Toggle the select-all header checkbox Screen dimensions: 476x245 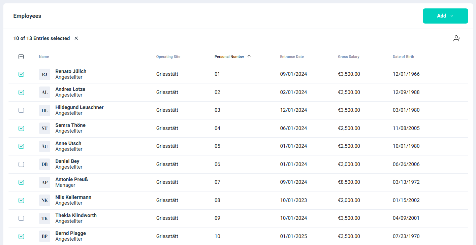21,57
